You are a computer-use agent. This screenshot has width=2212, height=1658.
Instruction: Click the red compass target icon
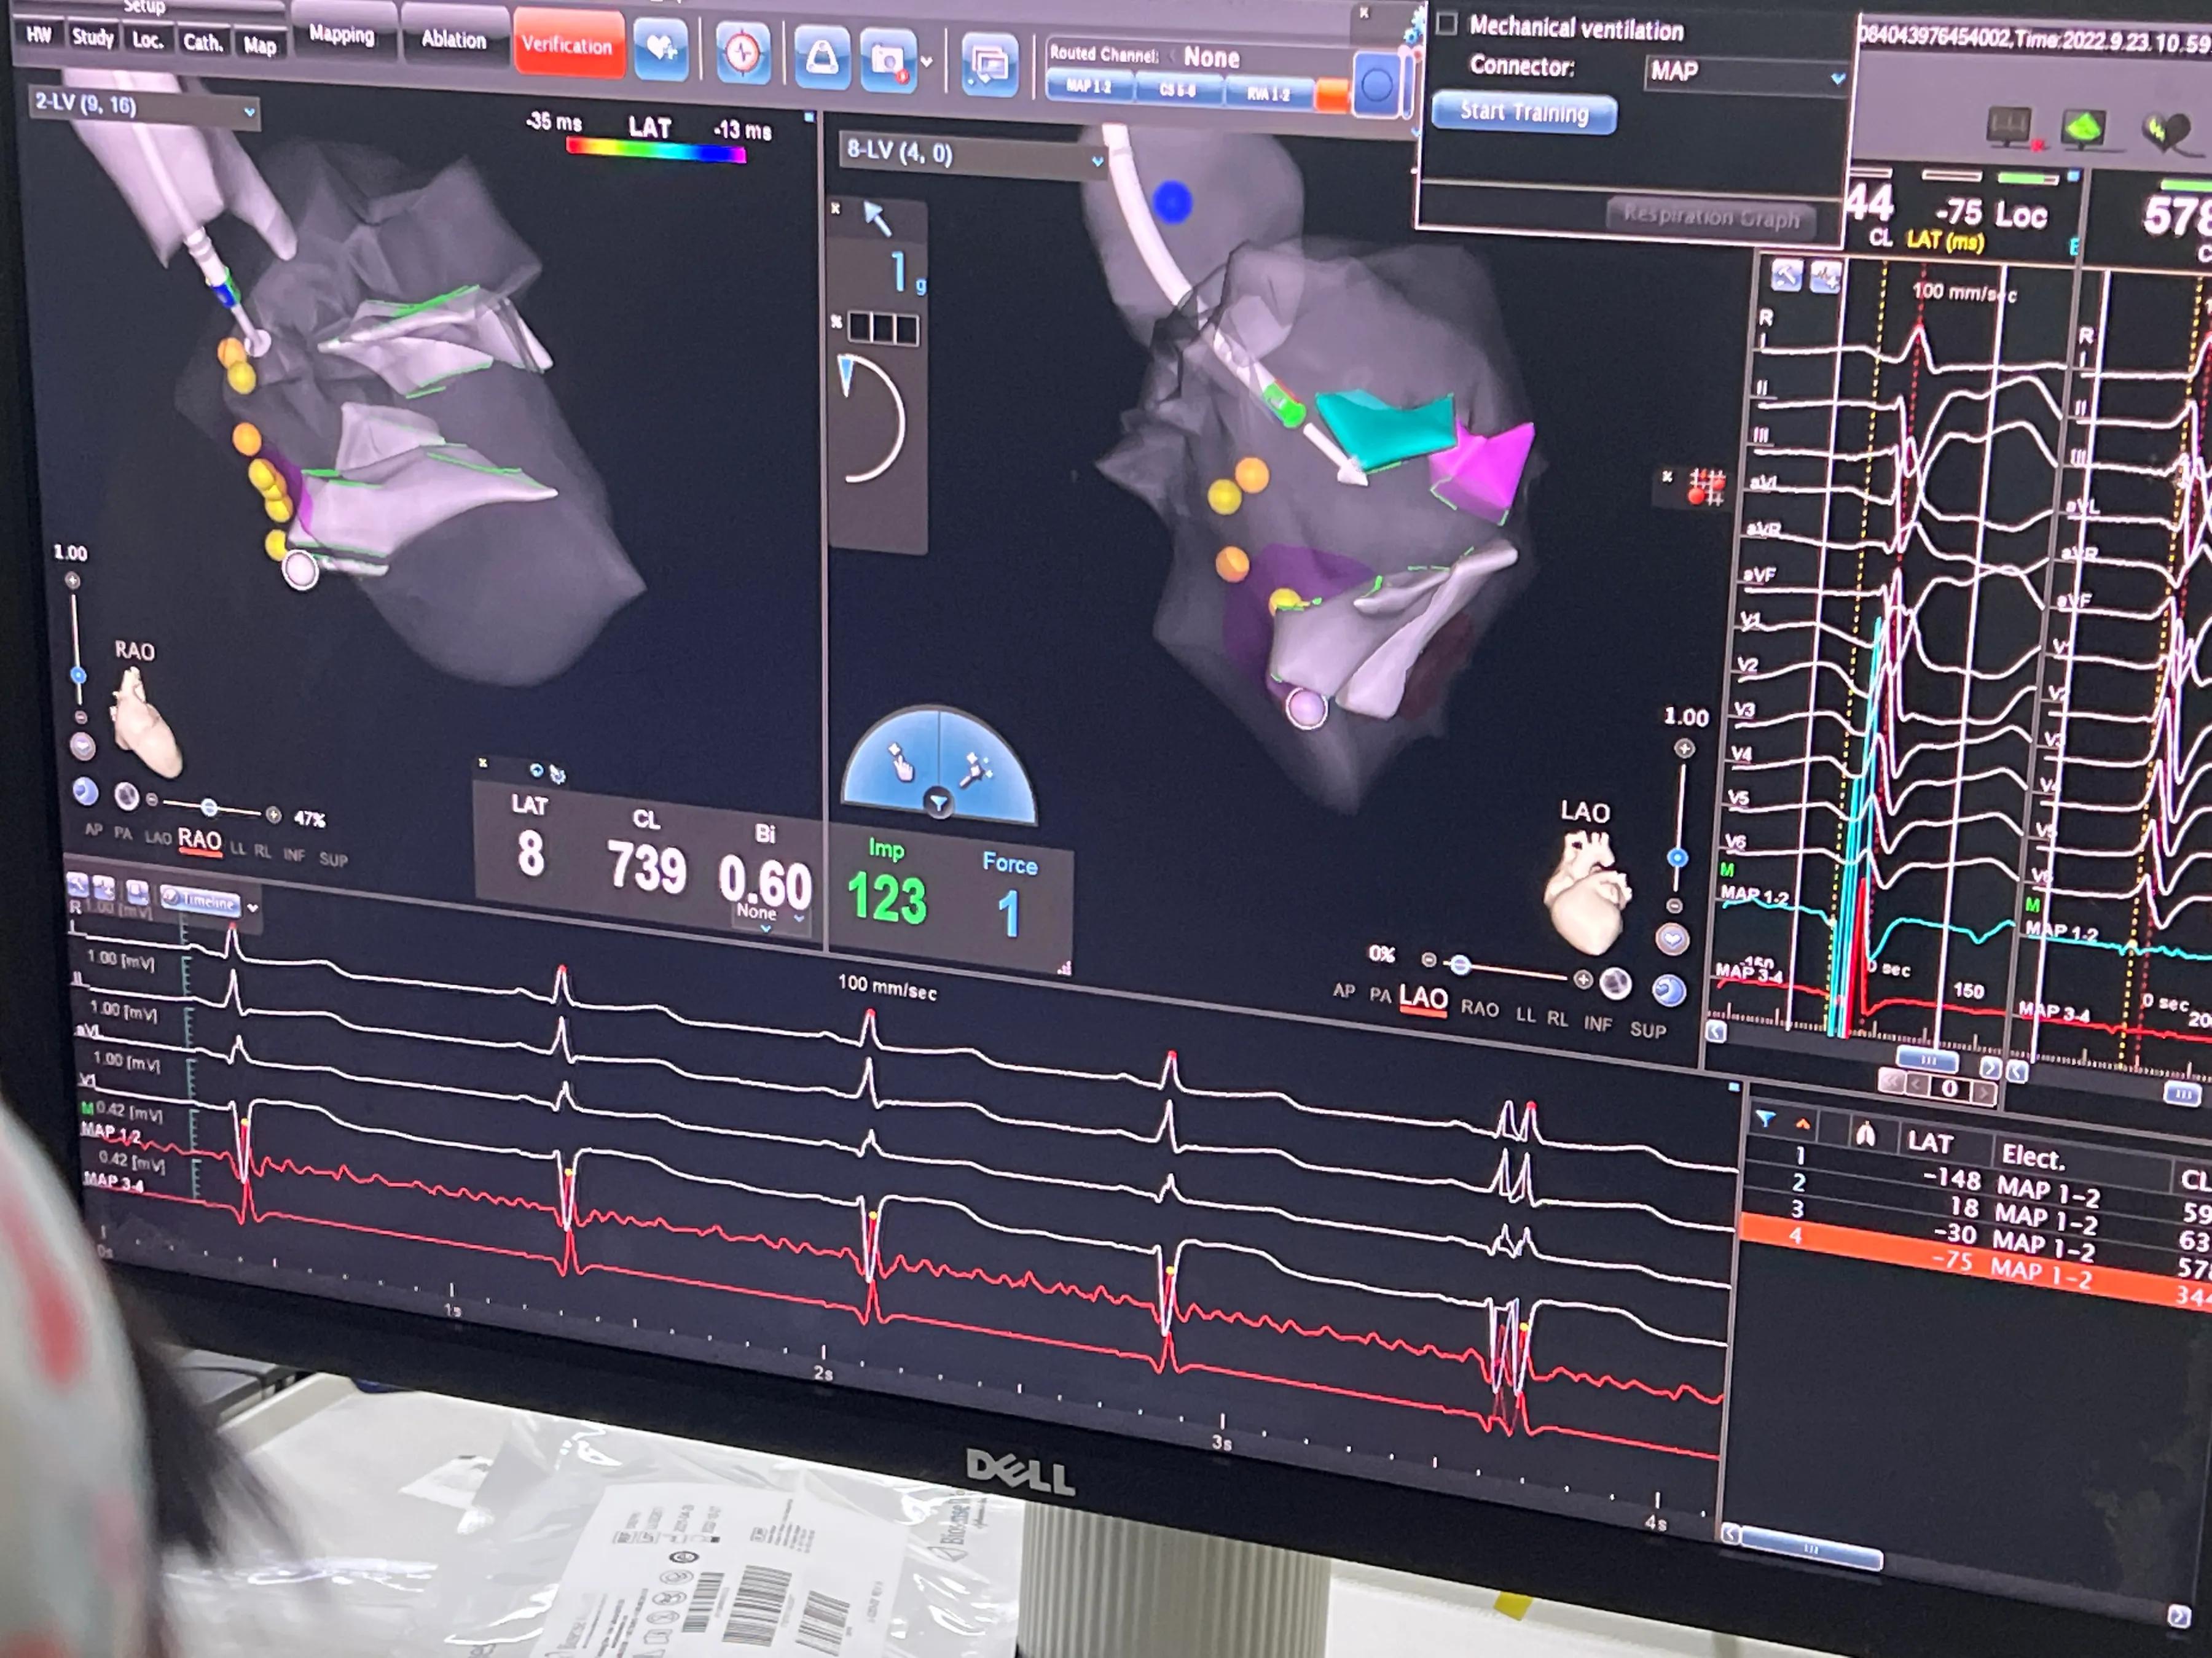point(743,52)
